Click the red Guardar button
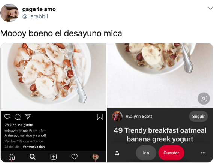214x163 pixels. coord(171,153)
